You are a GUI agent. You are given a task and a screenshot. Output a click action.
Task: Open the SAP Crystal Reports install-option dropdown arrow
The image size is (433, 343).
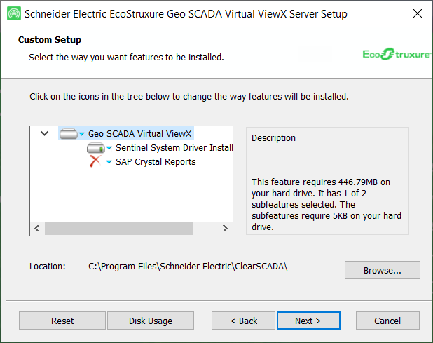point(109,162)
